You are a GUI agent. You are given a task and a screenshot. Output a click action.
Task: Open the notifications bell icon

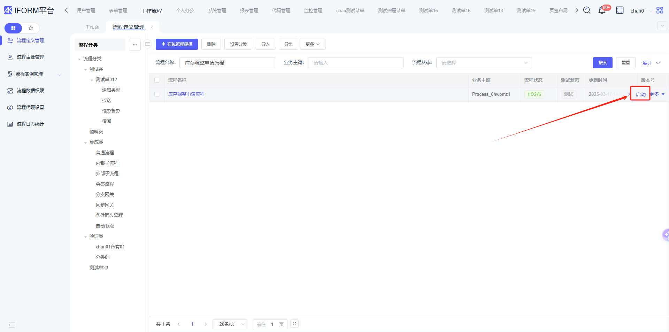coord(602,10)
